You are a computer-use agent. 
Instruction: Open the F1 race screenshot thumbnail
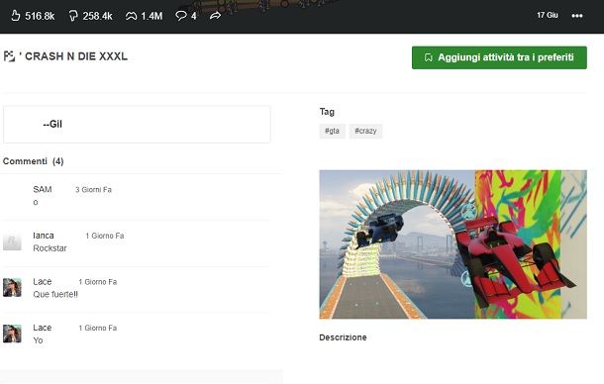[453, 244]
